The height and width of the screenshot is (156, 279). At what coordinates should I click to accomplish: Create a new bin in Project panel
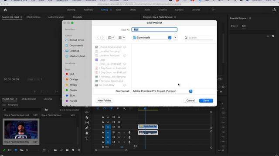coord(67,150)
